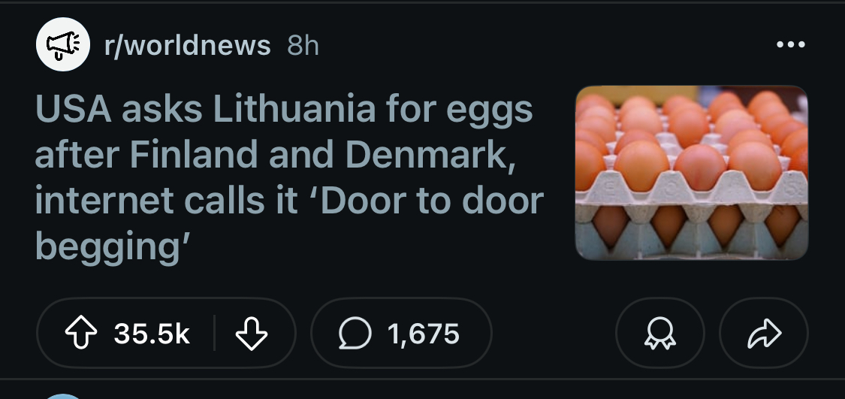This screenshot has height=399, width=845.
Task: Click the divider between upvote and downvote arrows
Action: [215, 333]
